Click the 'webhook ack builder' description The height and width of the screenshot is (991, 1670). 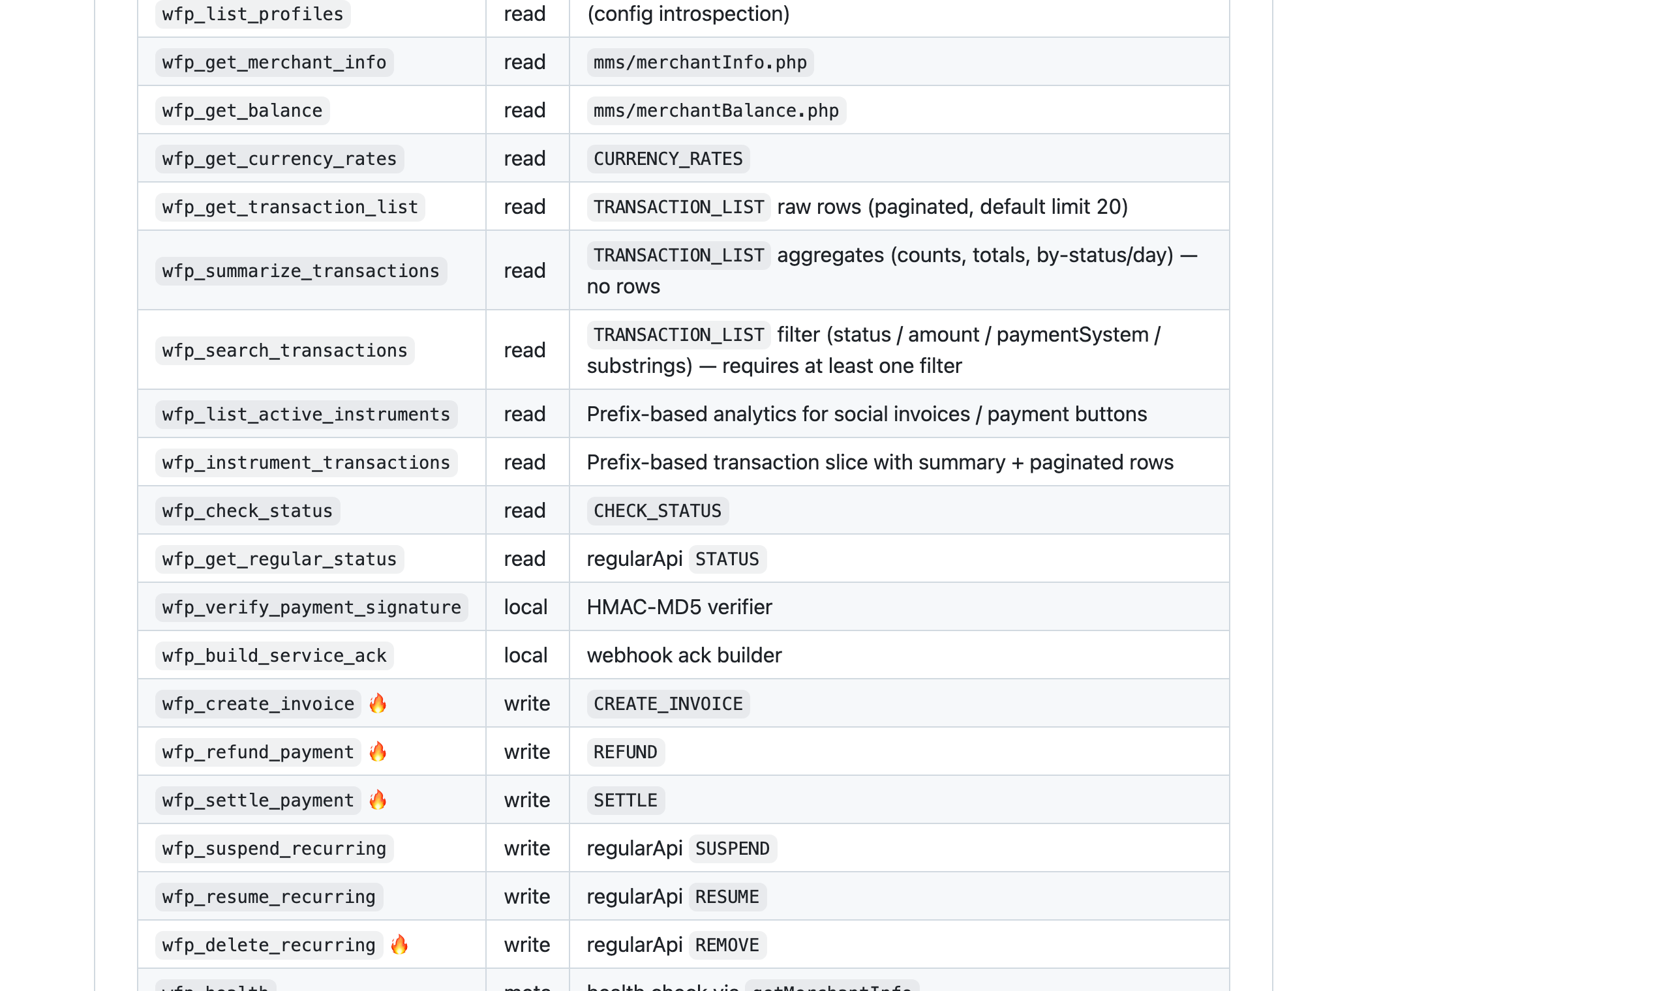[x=684, y=655]
